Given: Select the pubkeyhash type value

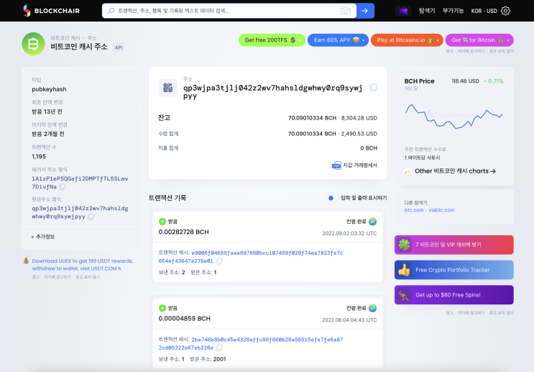Looking at the screenshot, I should [49, 89].
